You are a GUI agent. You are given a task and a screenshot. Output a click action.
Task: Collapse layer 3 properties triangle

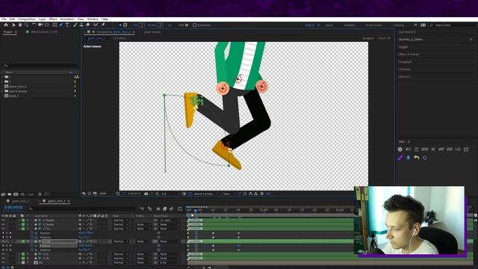click(x=19, y=229)
